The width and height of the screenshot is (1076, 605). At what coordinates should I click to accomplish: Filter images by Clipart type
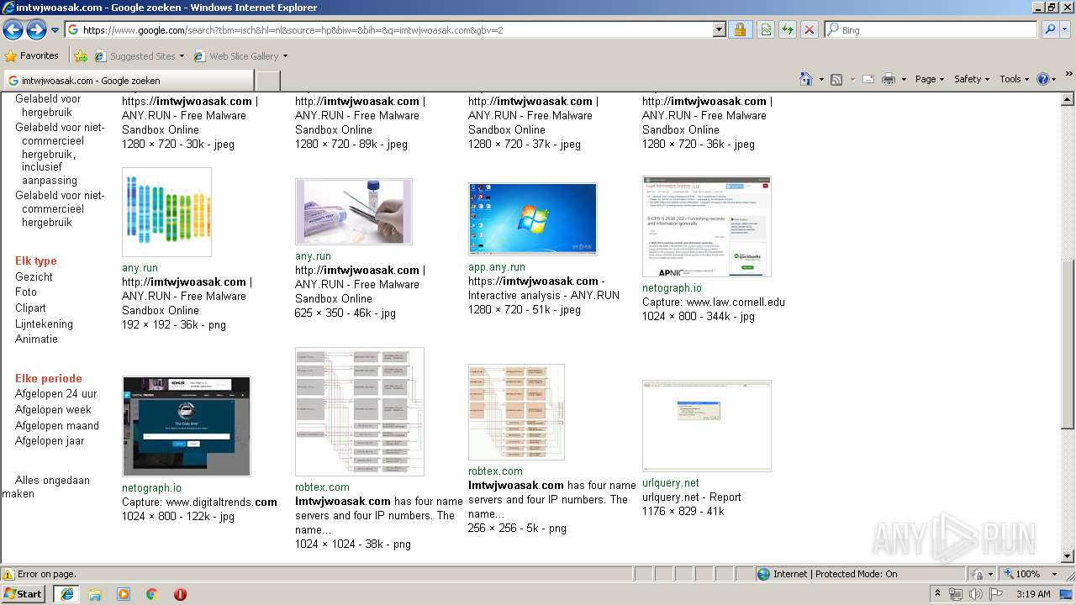[30, 308]
